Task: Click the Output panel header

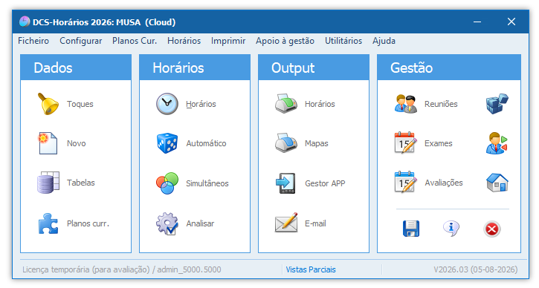Action: 314,68
